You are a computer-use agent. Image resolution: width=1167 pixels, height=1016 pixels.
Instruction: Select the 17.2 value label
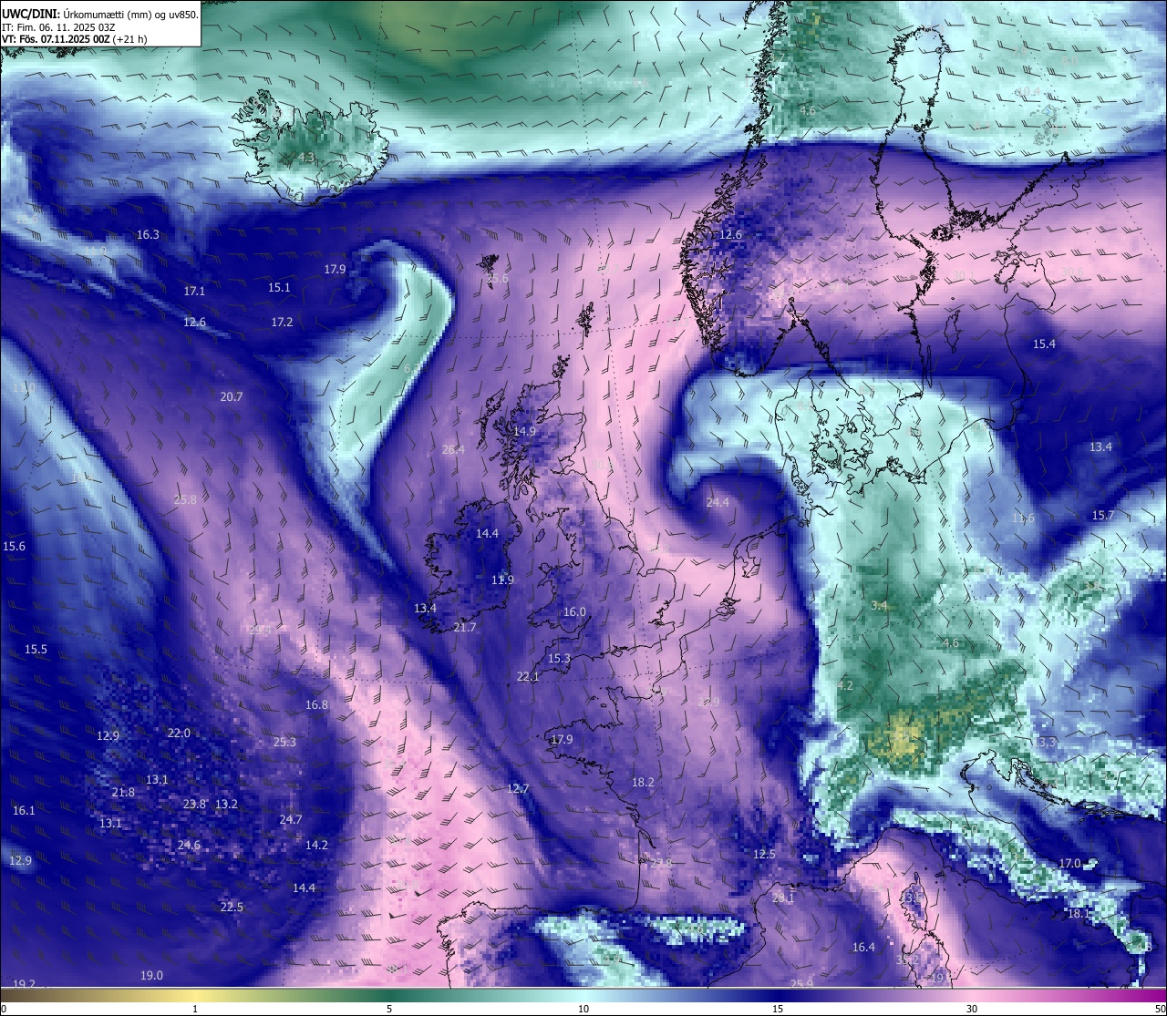click(x=282, y=322)
